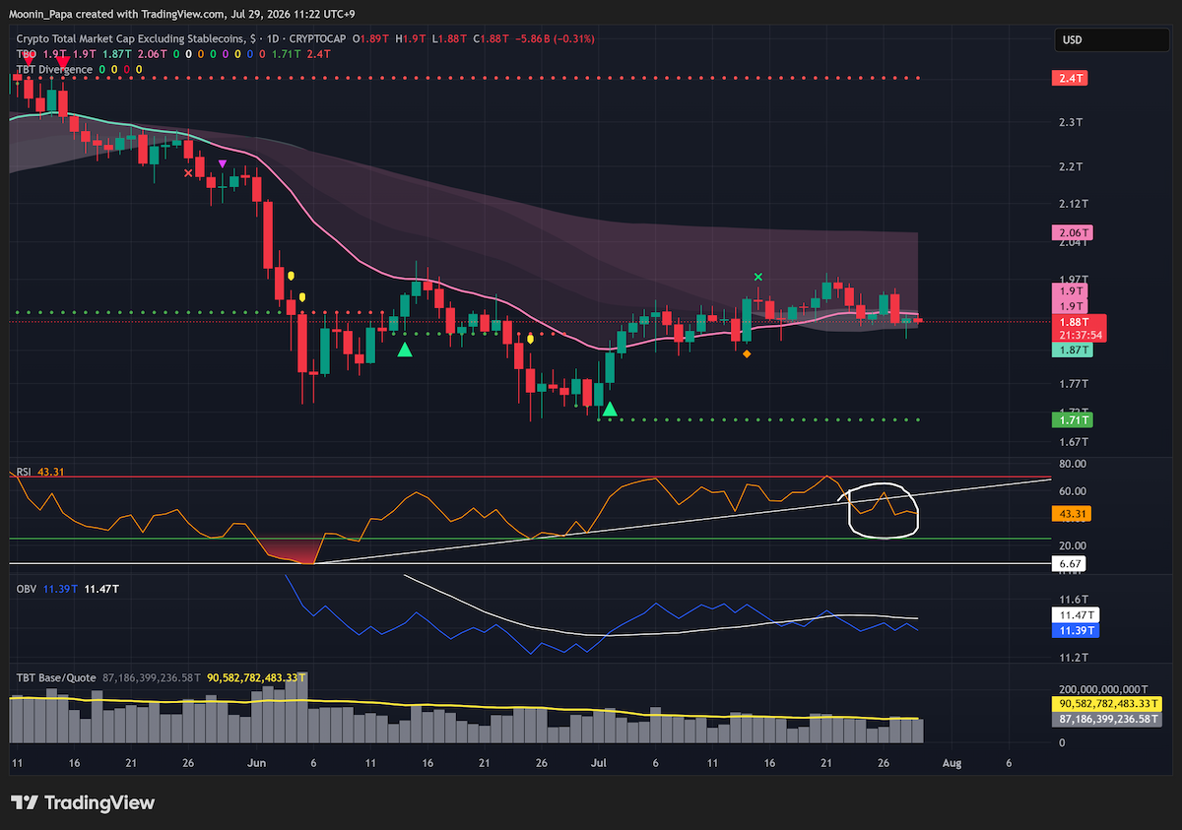Click the 'Aug' label on the time axis
Screen dimensions: 1182x830
tap(952, 763)
